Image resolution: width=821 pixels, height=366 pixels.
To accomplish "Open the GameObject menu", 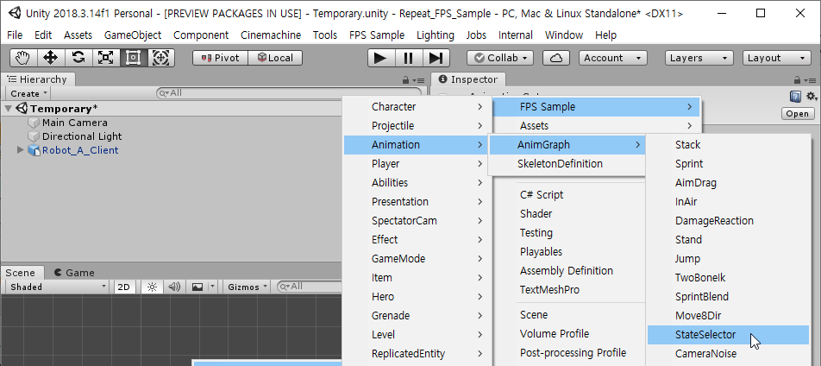I will [x=133, y=35].
